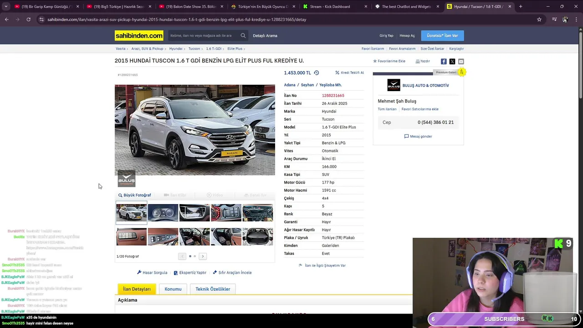Open Buluş Auto dealer logo
Image resolution: width=583 pixels, height=328 pixels.
point(394,85)
